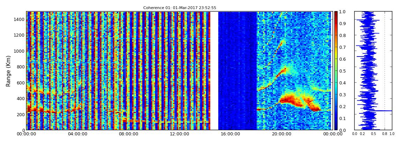Click the colorbar label 1.0
This screenshot has width=401, height=142.
pos(342,12)
